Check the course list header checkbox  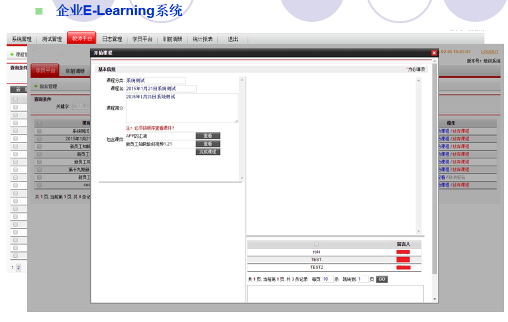[39, 123]
